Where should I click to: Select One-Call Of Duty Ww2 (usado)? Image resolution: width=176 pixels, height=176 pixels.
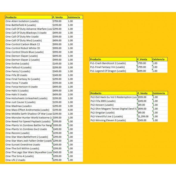click(28, 40)
